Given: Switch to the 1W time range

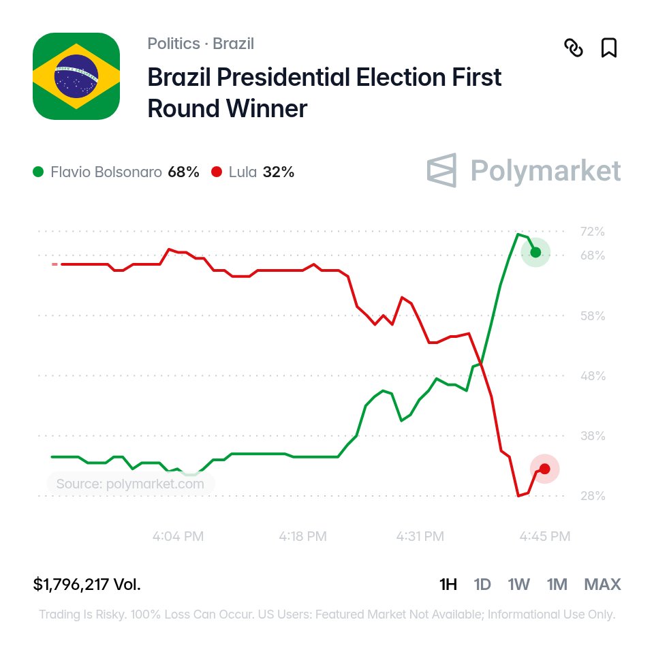Looking at the screenshot, I should tap(519, 585).
